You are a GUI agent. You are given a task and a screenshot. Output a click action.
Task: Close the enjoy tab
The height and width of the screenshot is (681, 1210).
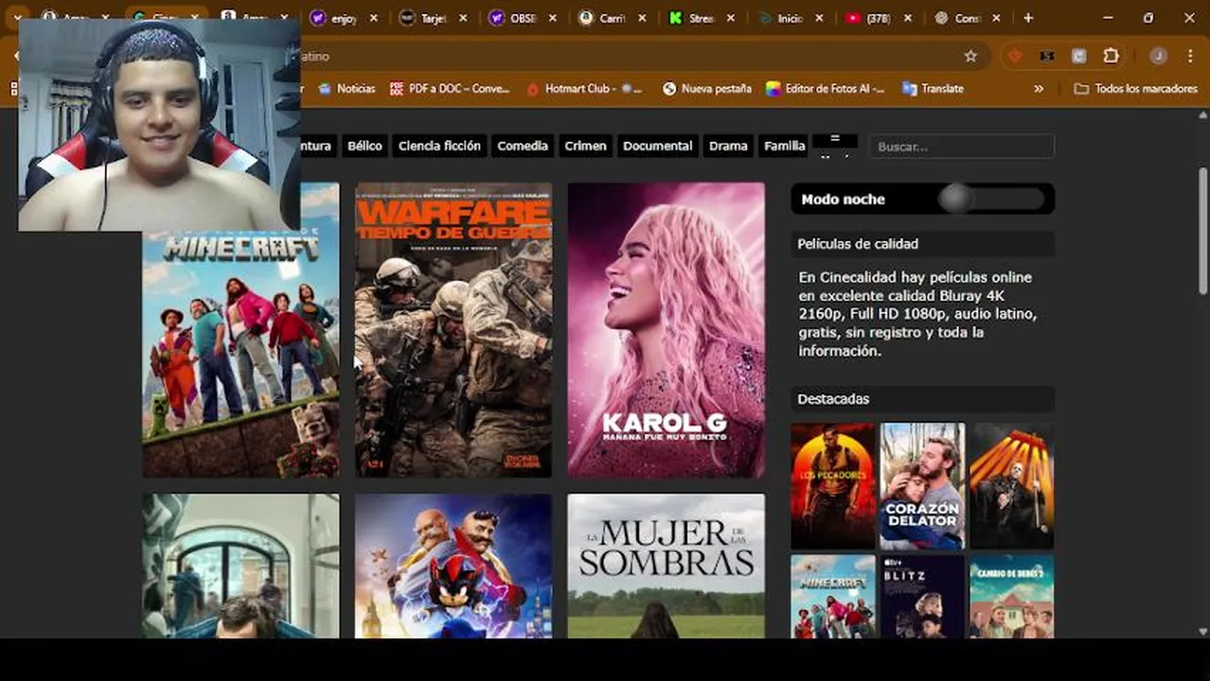pos(374,18)
